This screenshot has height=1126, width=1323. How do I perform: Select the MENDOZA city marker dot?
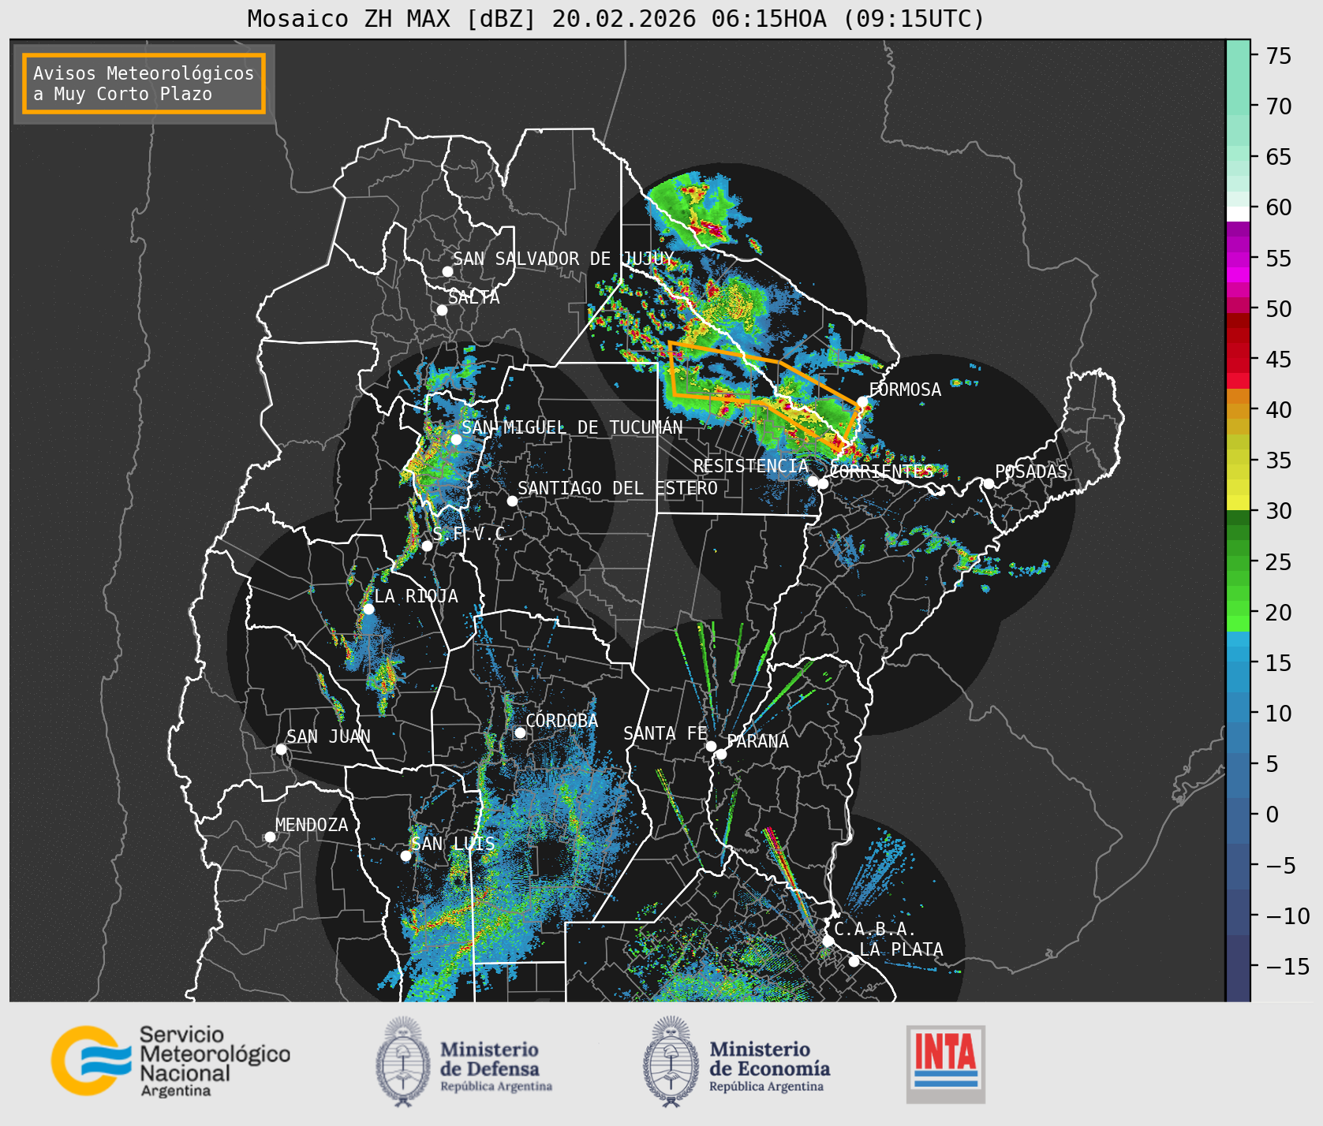270,837
